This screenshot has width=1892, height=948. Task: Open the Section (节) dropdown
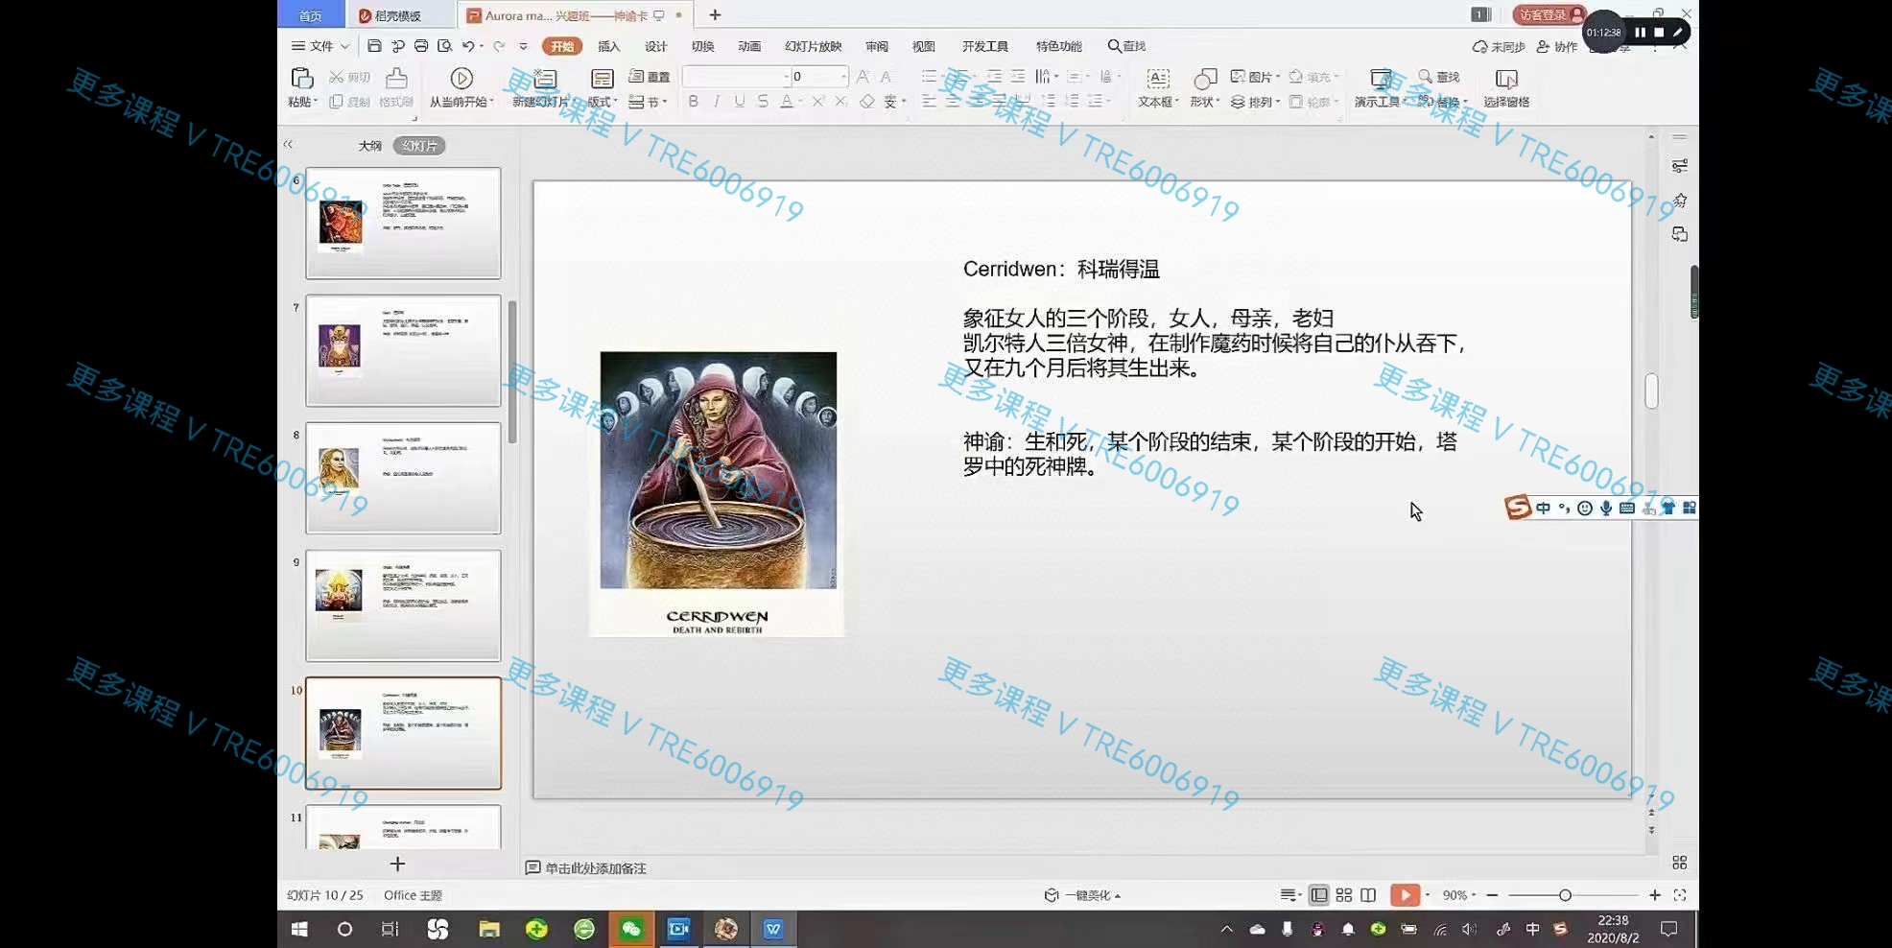pos(648,102)
